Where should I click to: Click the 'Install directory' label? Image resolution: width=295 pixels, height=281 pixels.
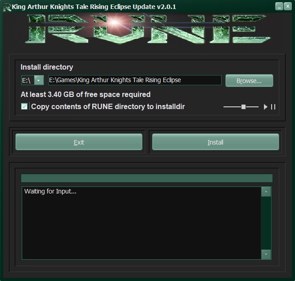pos(47,67)
